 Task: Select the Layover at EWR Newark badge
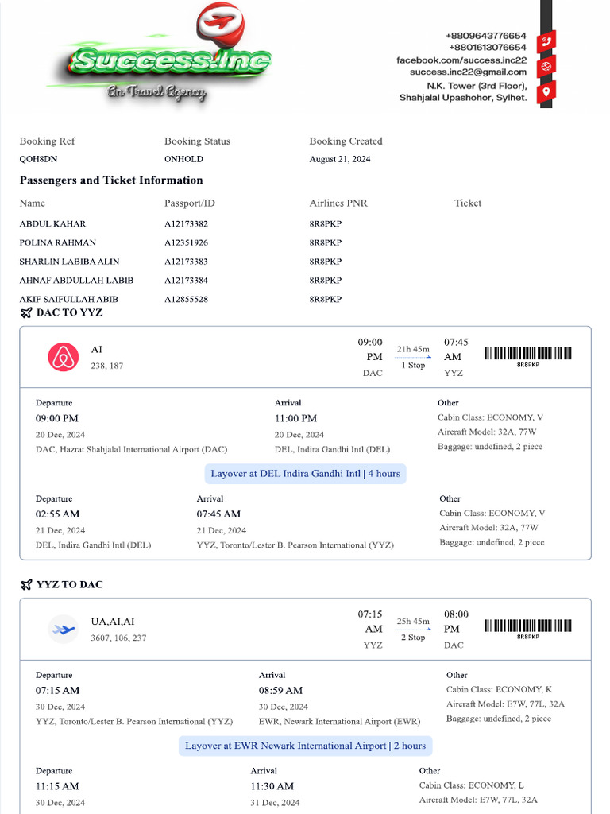tap(306, 746)
